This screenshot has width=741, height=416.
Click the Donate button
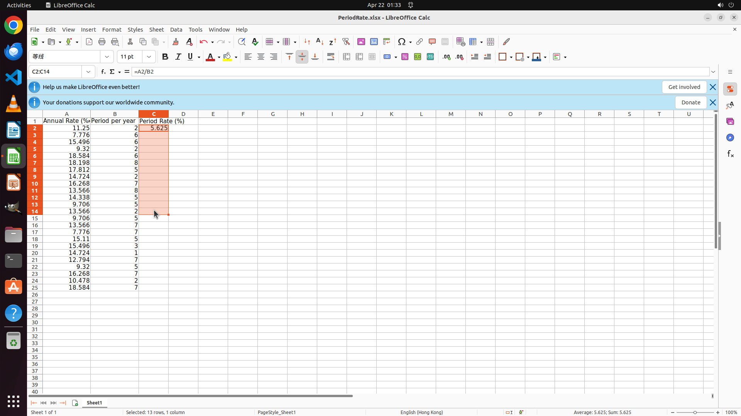tap(690, 102)
